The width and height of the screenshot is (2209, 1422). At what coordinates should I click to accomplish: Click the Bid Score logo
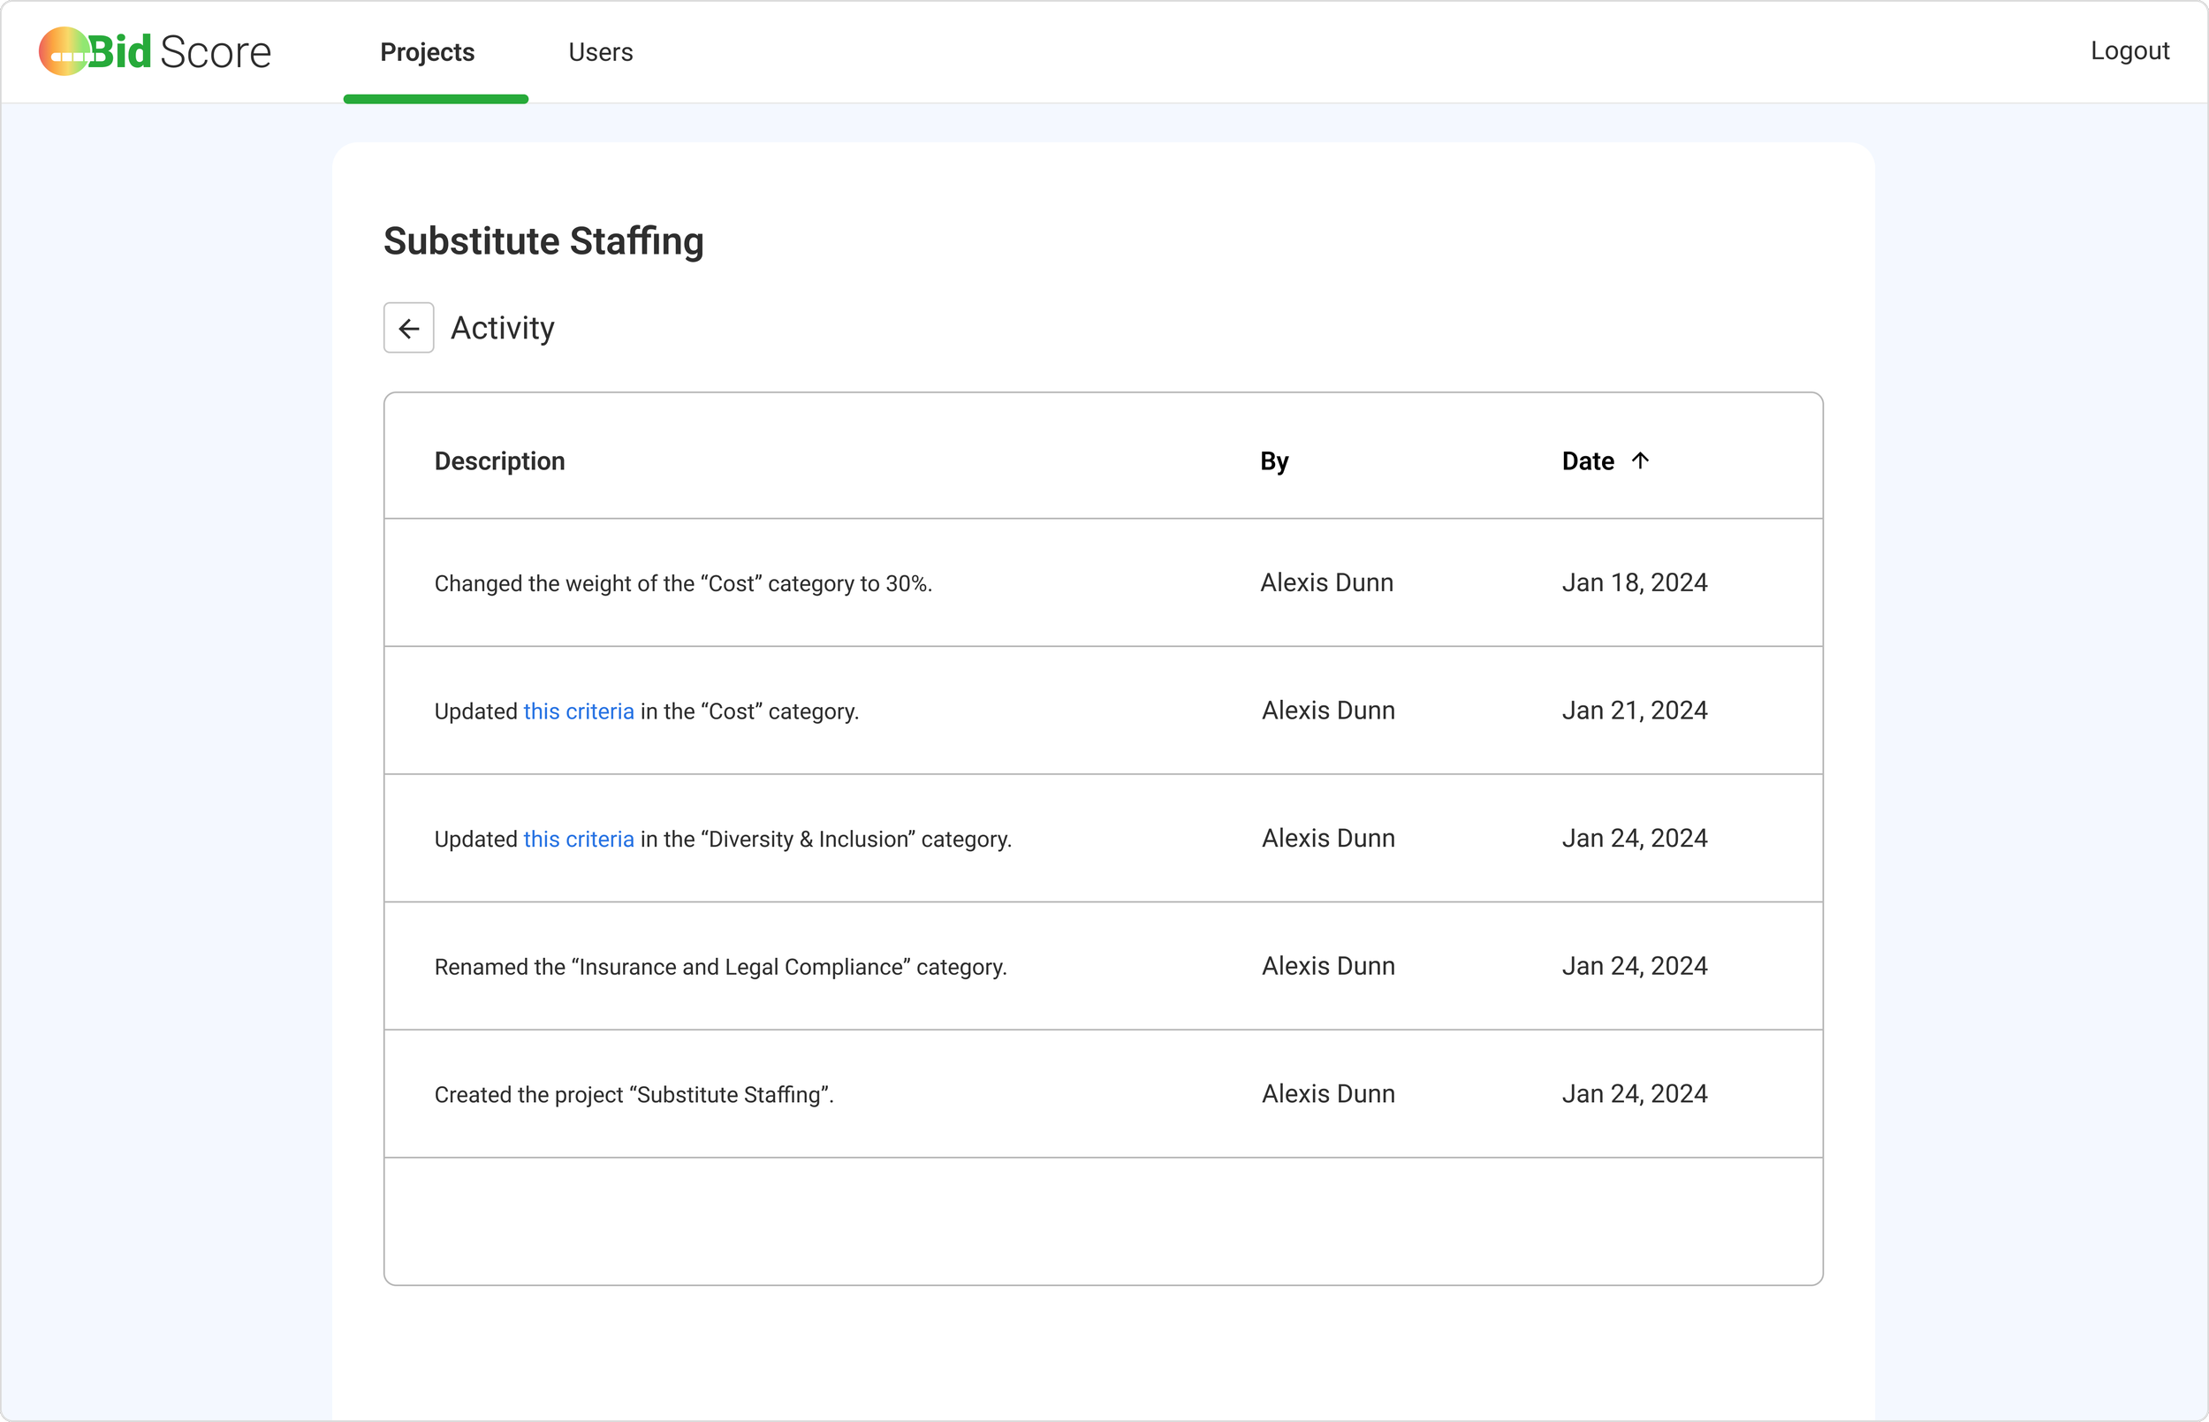(x=156, y=52)
